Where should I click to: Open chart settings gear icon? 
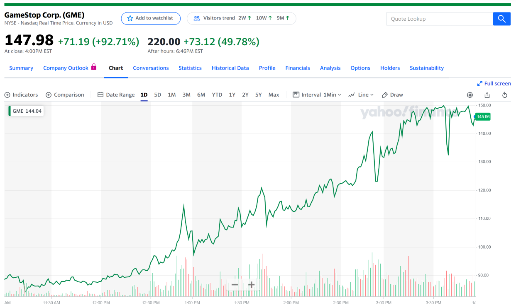[470, 95]
